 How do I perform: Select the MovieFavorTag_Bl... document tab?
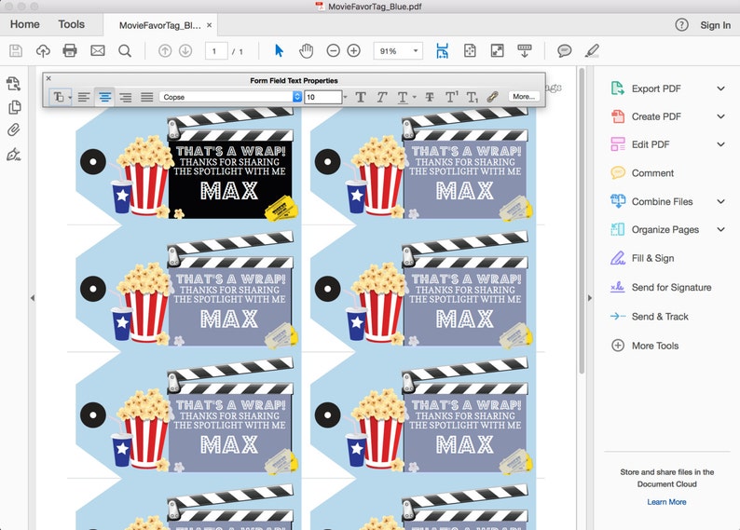pyautogui.click(x=159, y=25)
